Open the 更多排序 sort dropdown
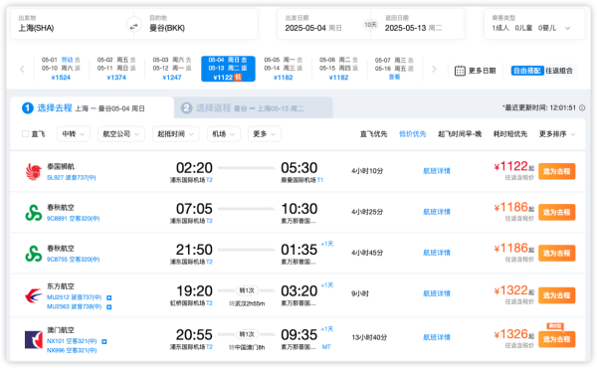597x368 pixels. (x=556, y=134)
